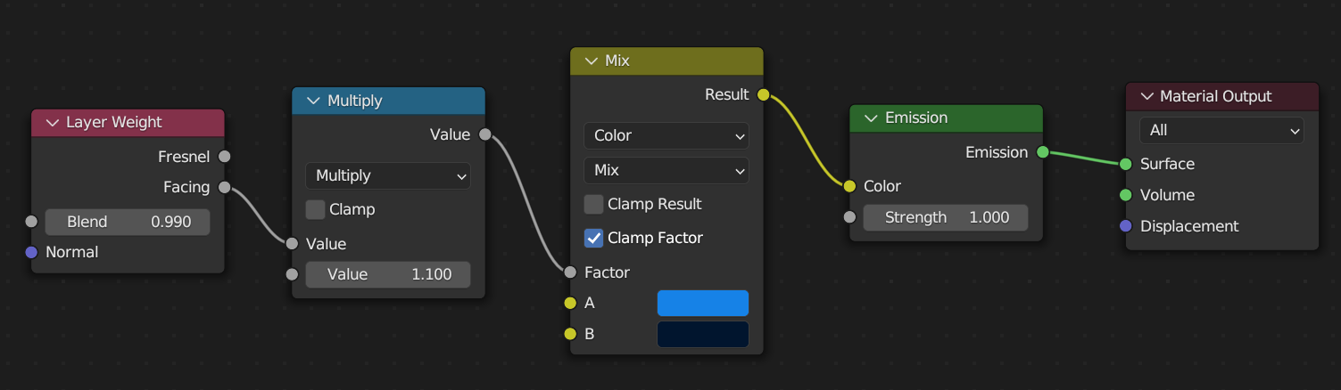Click the Emission Strength value field

945,217
